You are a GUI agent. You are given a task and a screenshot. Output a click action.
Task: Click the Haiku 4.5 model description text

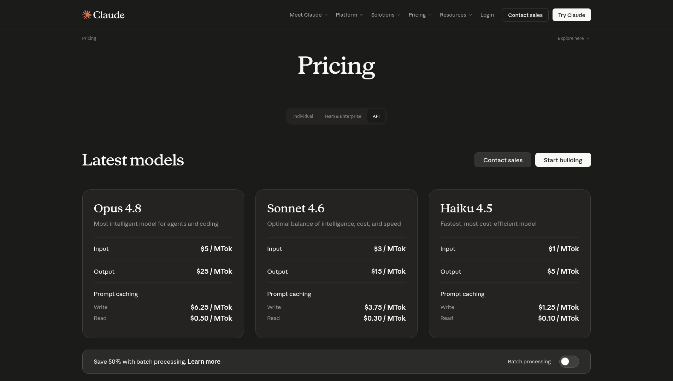[x=489, y=224]
